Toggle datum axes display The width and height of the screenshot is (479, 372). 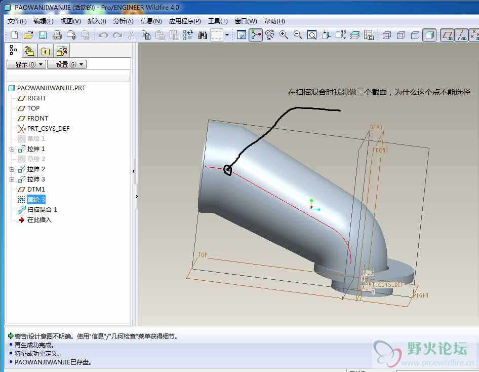coord(461,35)
